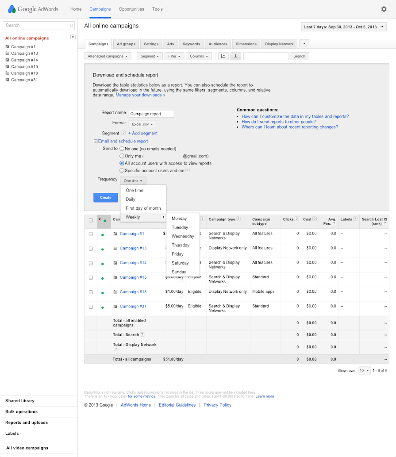Choose 'No one (no emails needed)' option
Image resolution: width=396 pixels, height=457 pixels.
[x=122, y=149]
